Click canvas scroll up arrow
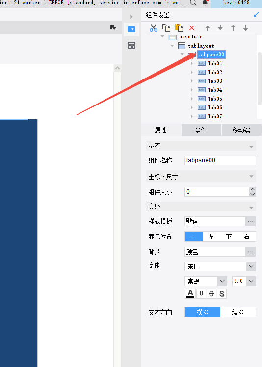This screenshot has width=262, height=367. [x=118, y=68]
